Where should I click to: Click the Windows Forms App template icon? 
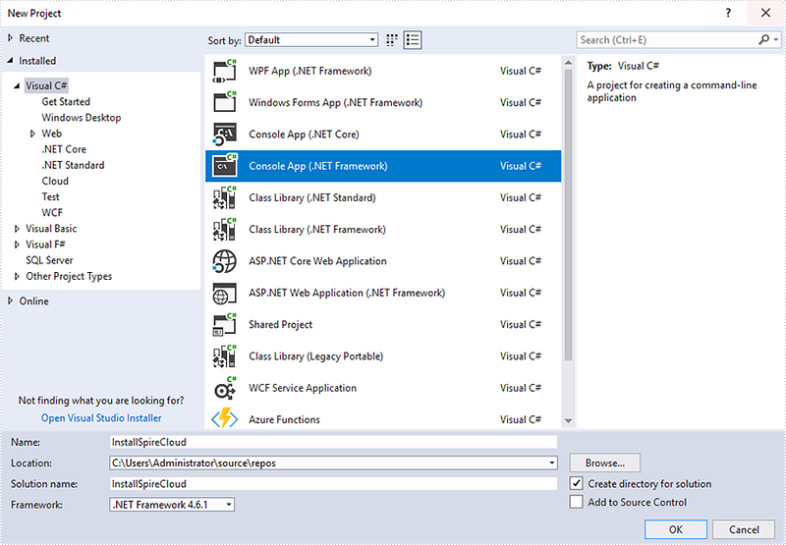pos(225,102)
